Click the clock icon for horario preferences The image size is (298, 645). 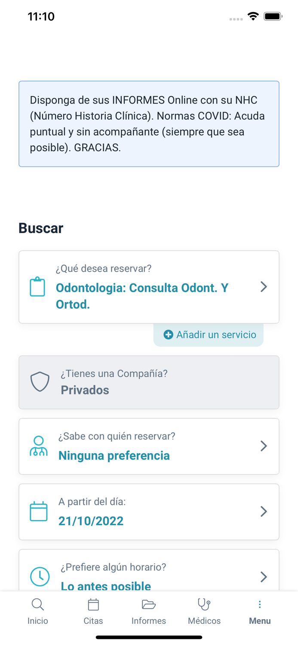[40, 577]
